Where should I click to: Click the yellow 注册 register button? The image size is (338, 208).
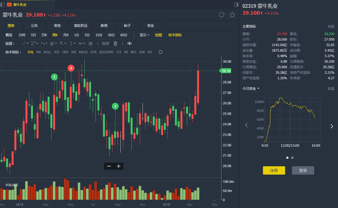pyautogui.click(x=274, y=170)
